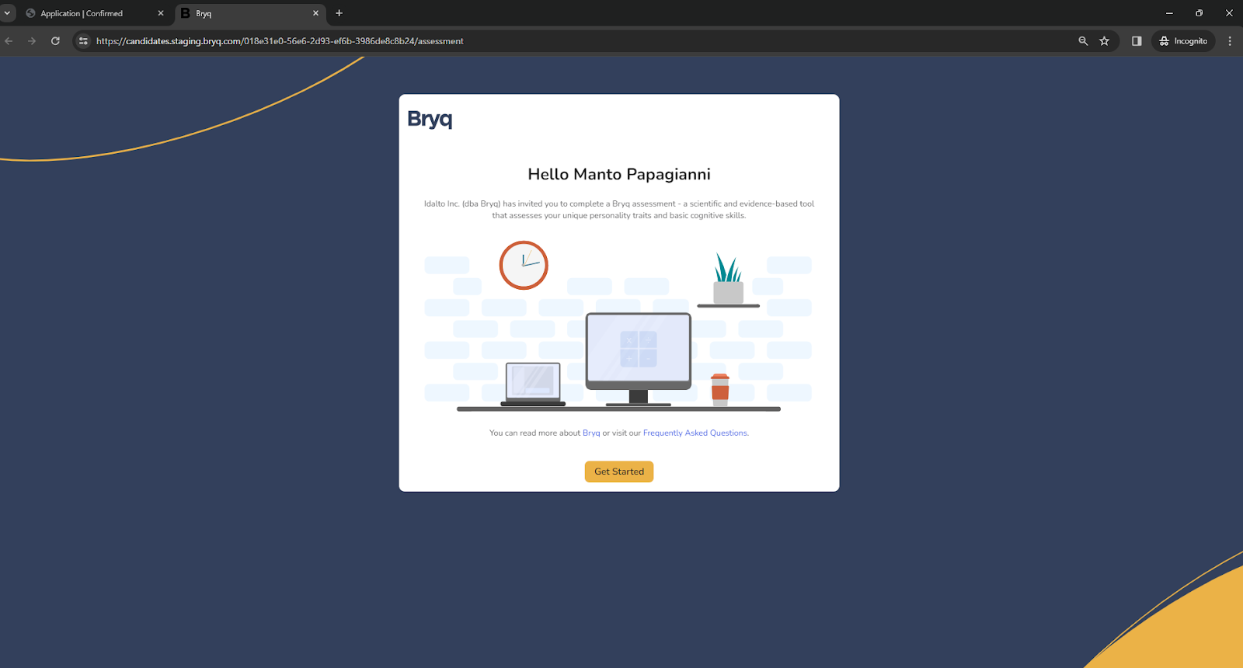The height and width of the screenshot is (668, 1243).
Task: Click the Get Started button
Action: click(x=618, y=471)
